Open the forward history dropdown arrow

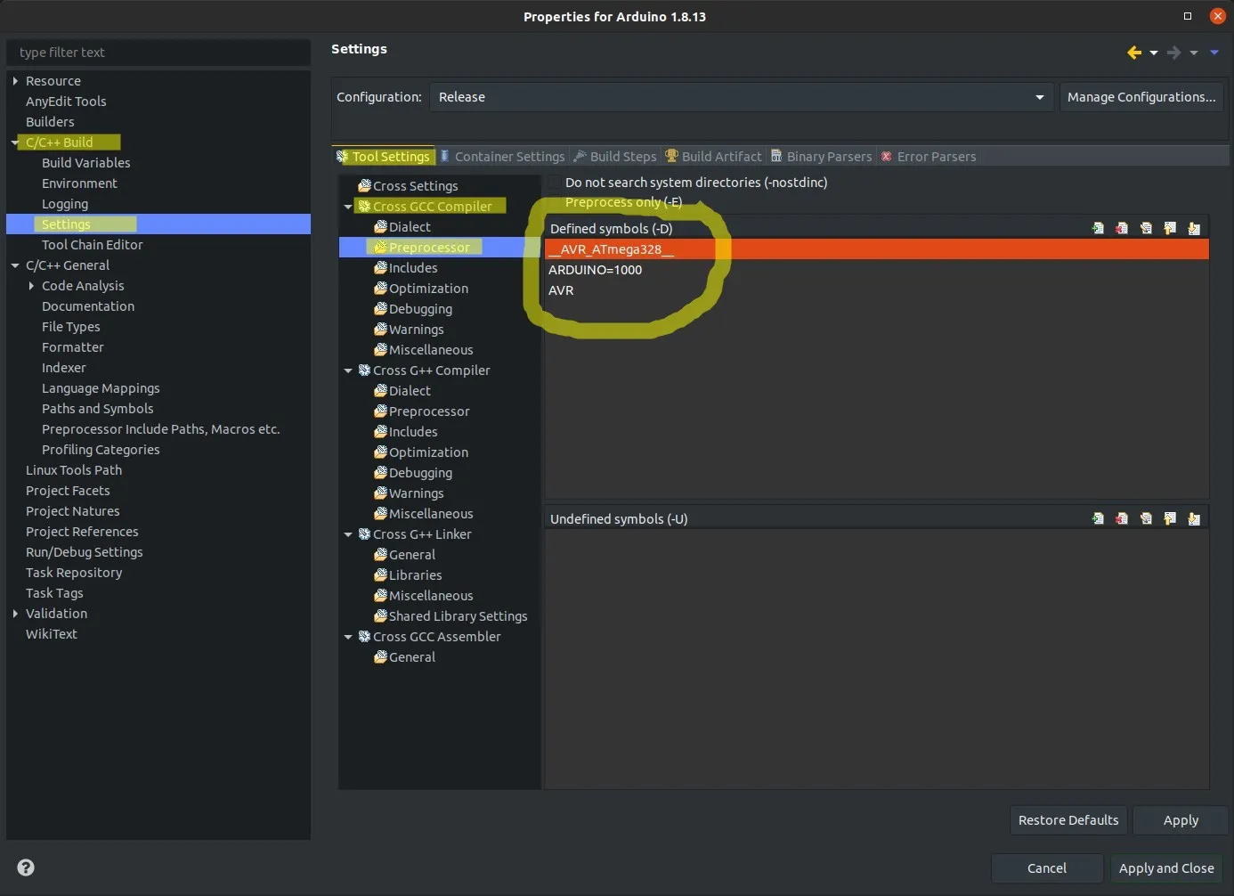click(1194, 53)
